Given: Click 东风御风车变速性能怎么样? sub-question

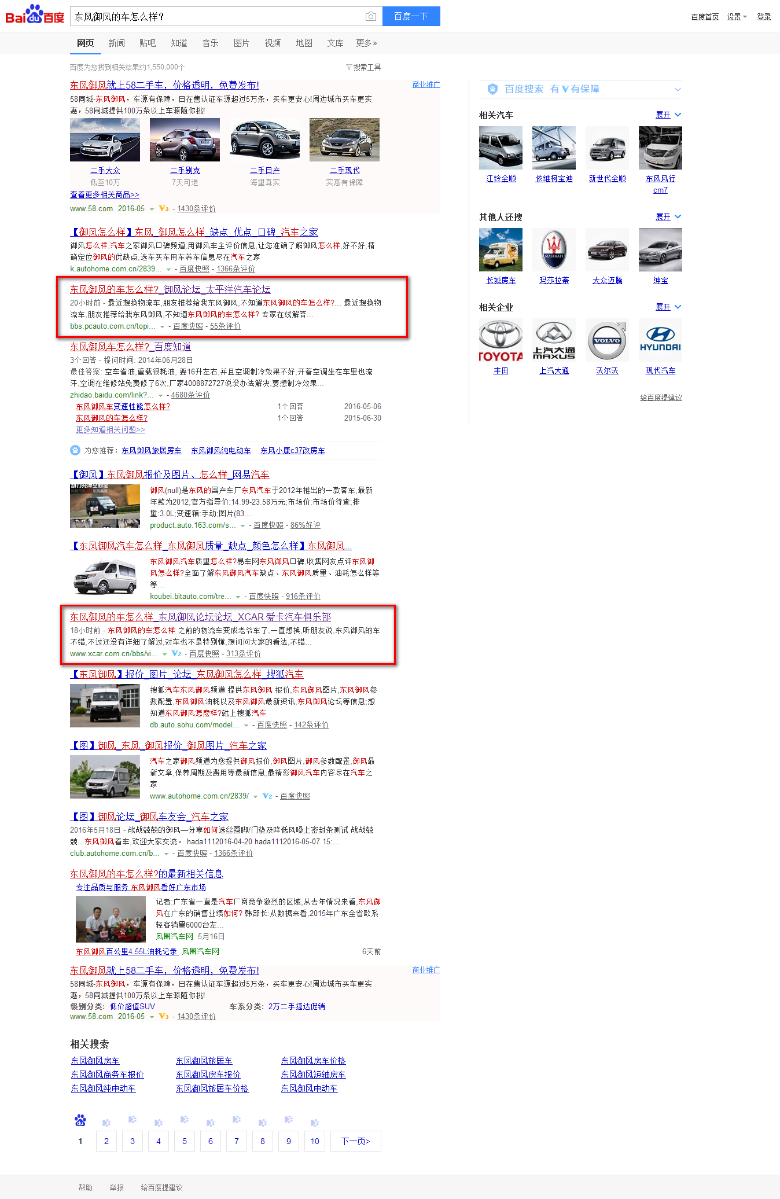Looking at the screenshot, I should click(x=123, y=407).
